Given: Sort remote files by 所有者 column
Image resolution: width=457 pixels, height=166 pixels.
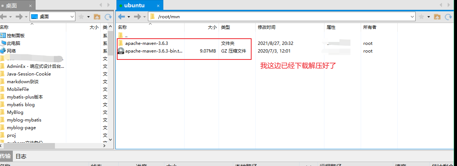Looking at the screenshot, I should point(379,27).
